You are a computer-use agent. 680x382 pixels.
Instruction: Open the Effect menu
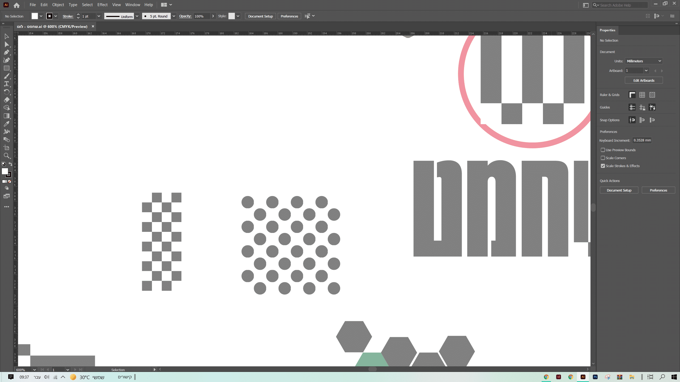pyautogui.click(x=102, y=5)
